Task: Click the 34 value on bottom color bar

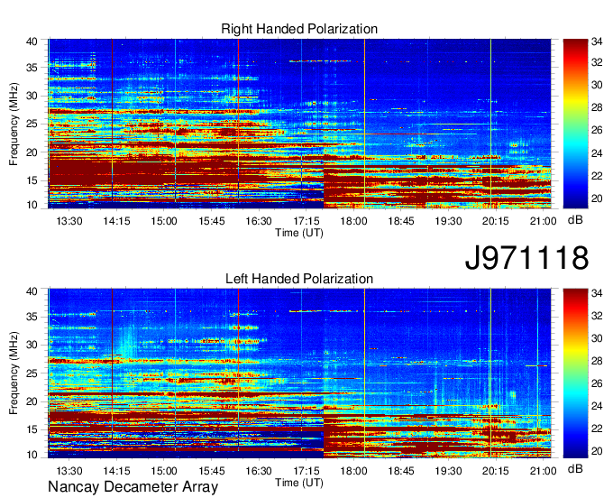Action: tap(597, 291)
